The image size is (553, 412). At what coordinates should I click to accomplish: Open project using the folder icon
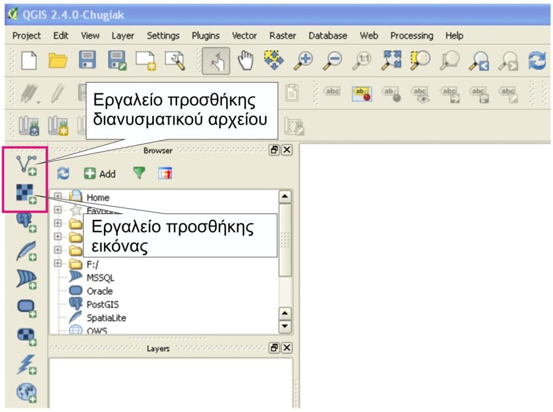pyautogui.click(x=57, y=60)
